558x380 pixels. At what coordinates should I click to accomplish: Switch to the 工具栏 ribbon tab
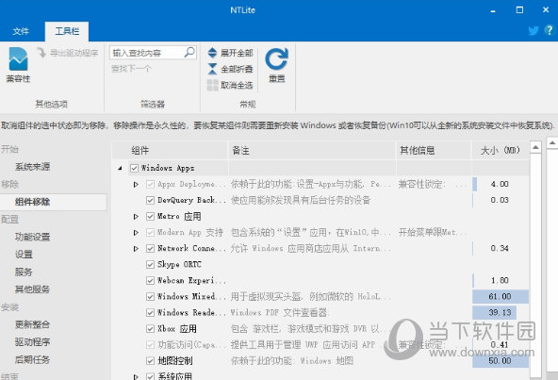point(67,31)
